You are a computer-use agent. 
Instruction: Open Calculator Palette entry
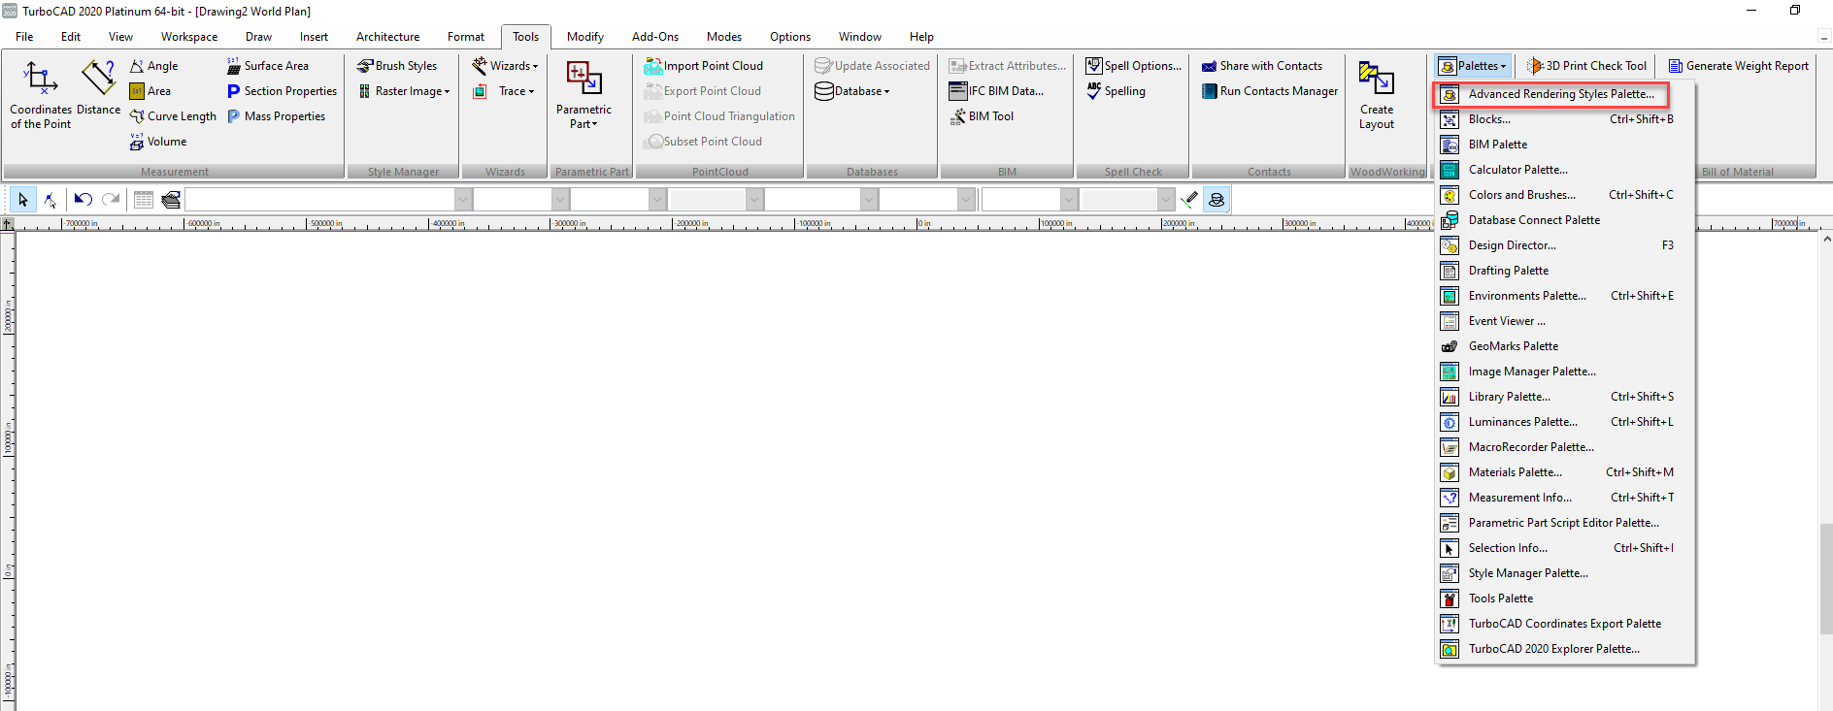point(1564,170)
